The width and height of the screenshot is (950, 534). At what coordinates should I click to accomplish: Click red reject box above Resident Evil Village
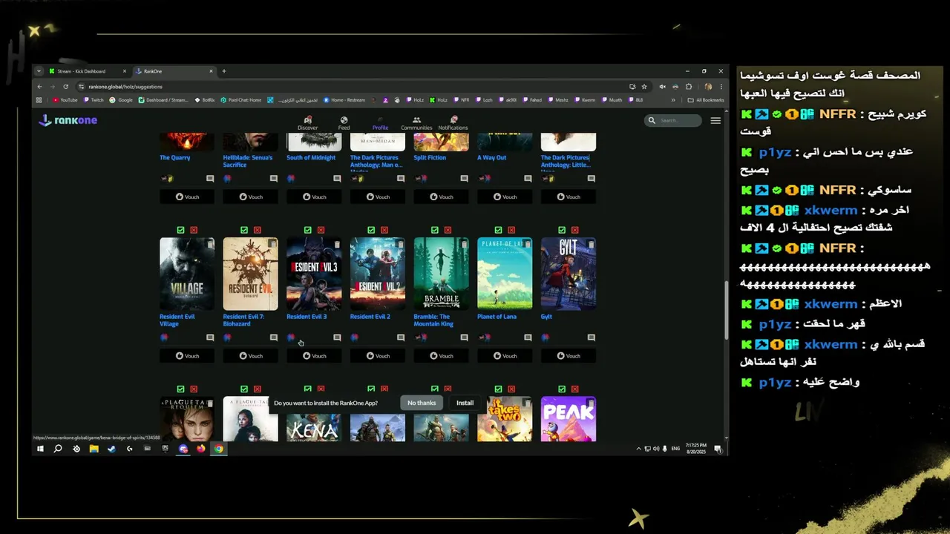194,230
